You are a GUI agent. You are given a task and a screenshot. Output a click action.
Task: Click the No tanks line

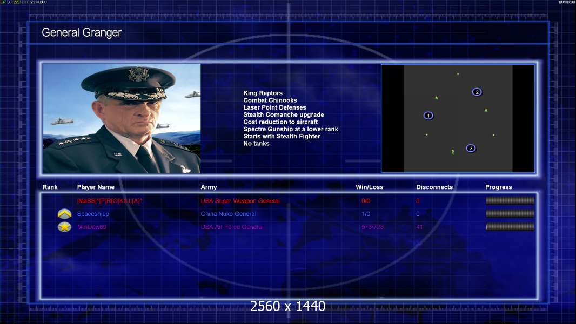click(x=257, y=144)
